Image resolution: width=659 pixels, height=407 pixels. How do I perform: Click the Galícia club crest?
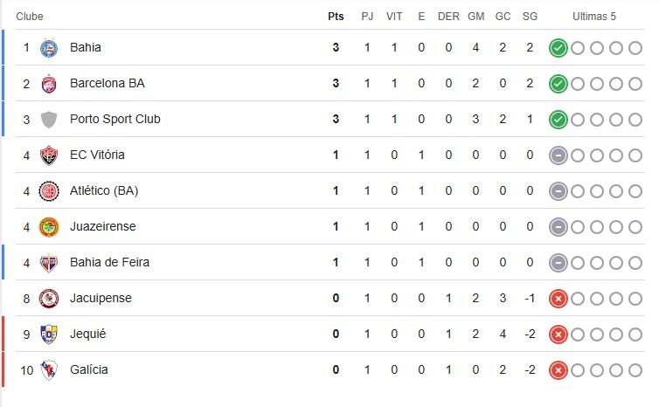click(49, 370)
